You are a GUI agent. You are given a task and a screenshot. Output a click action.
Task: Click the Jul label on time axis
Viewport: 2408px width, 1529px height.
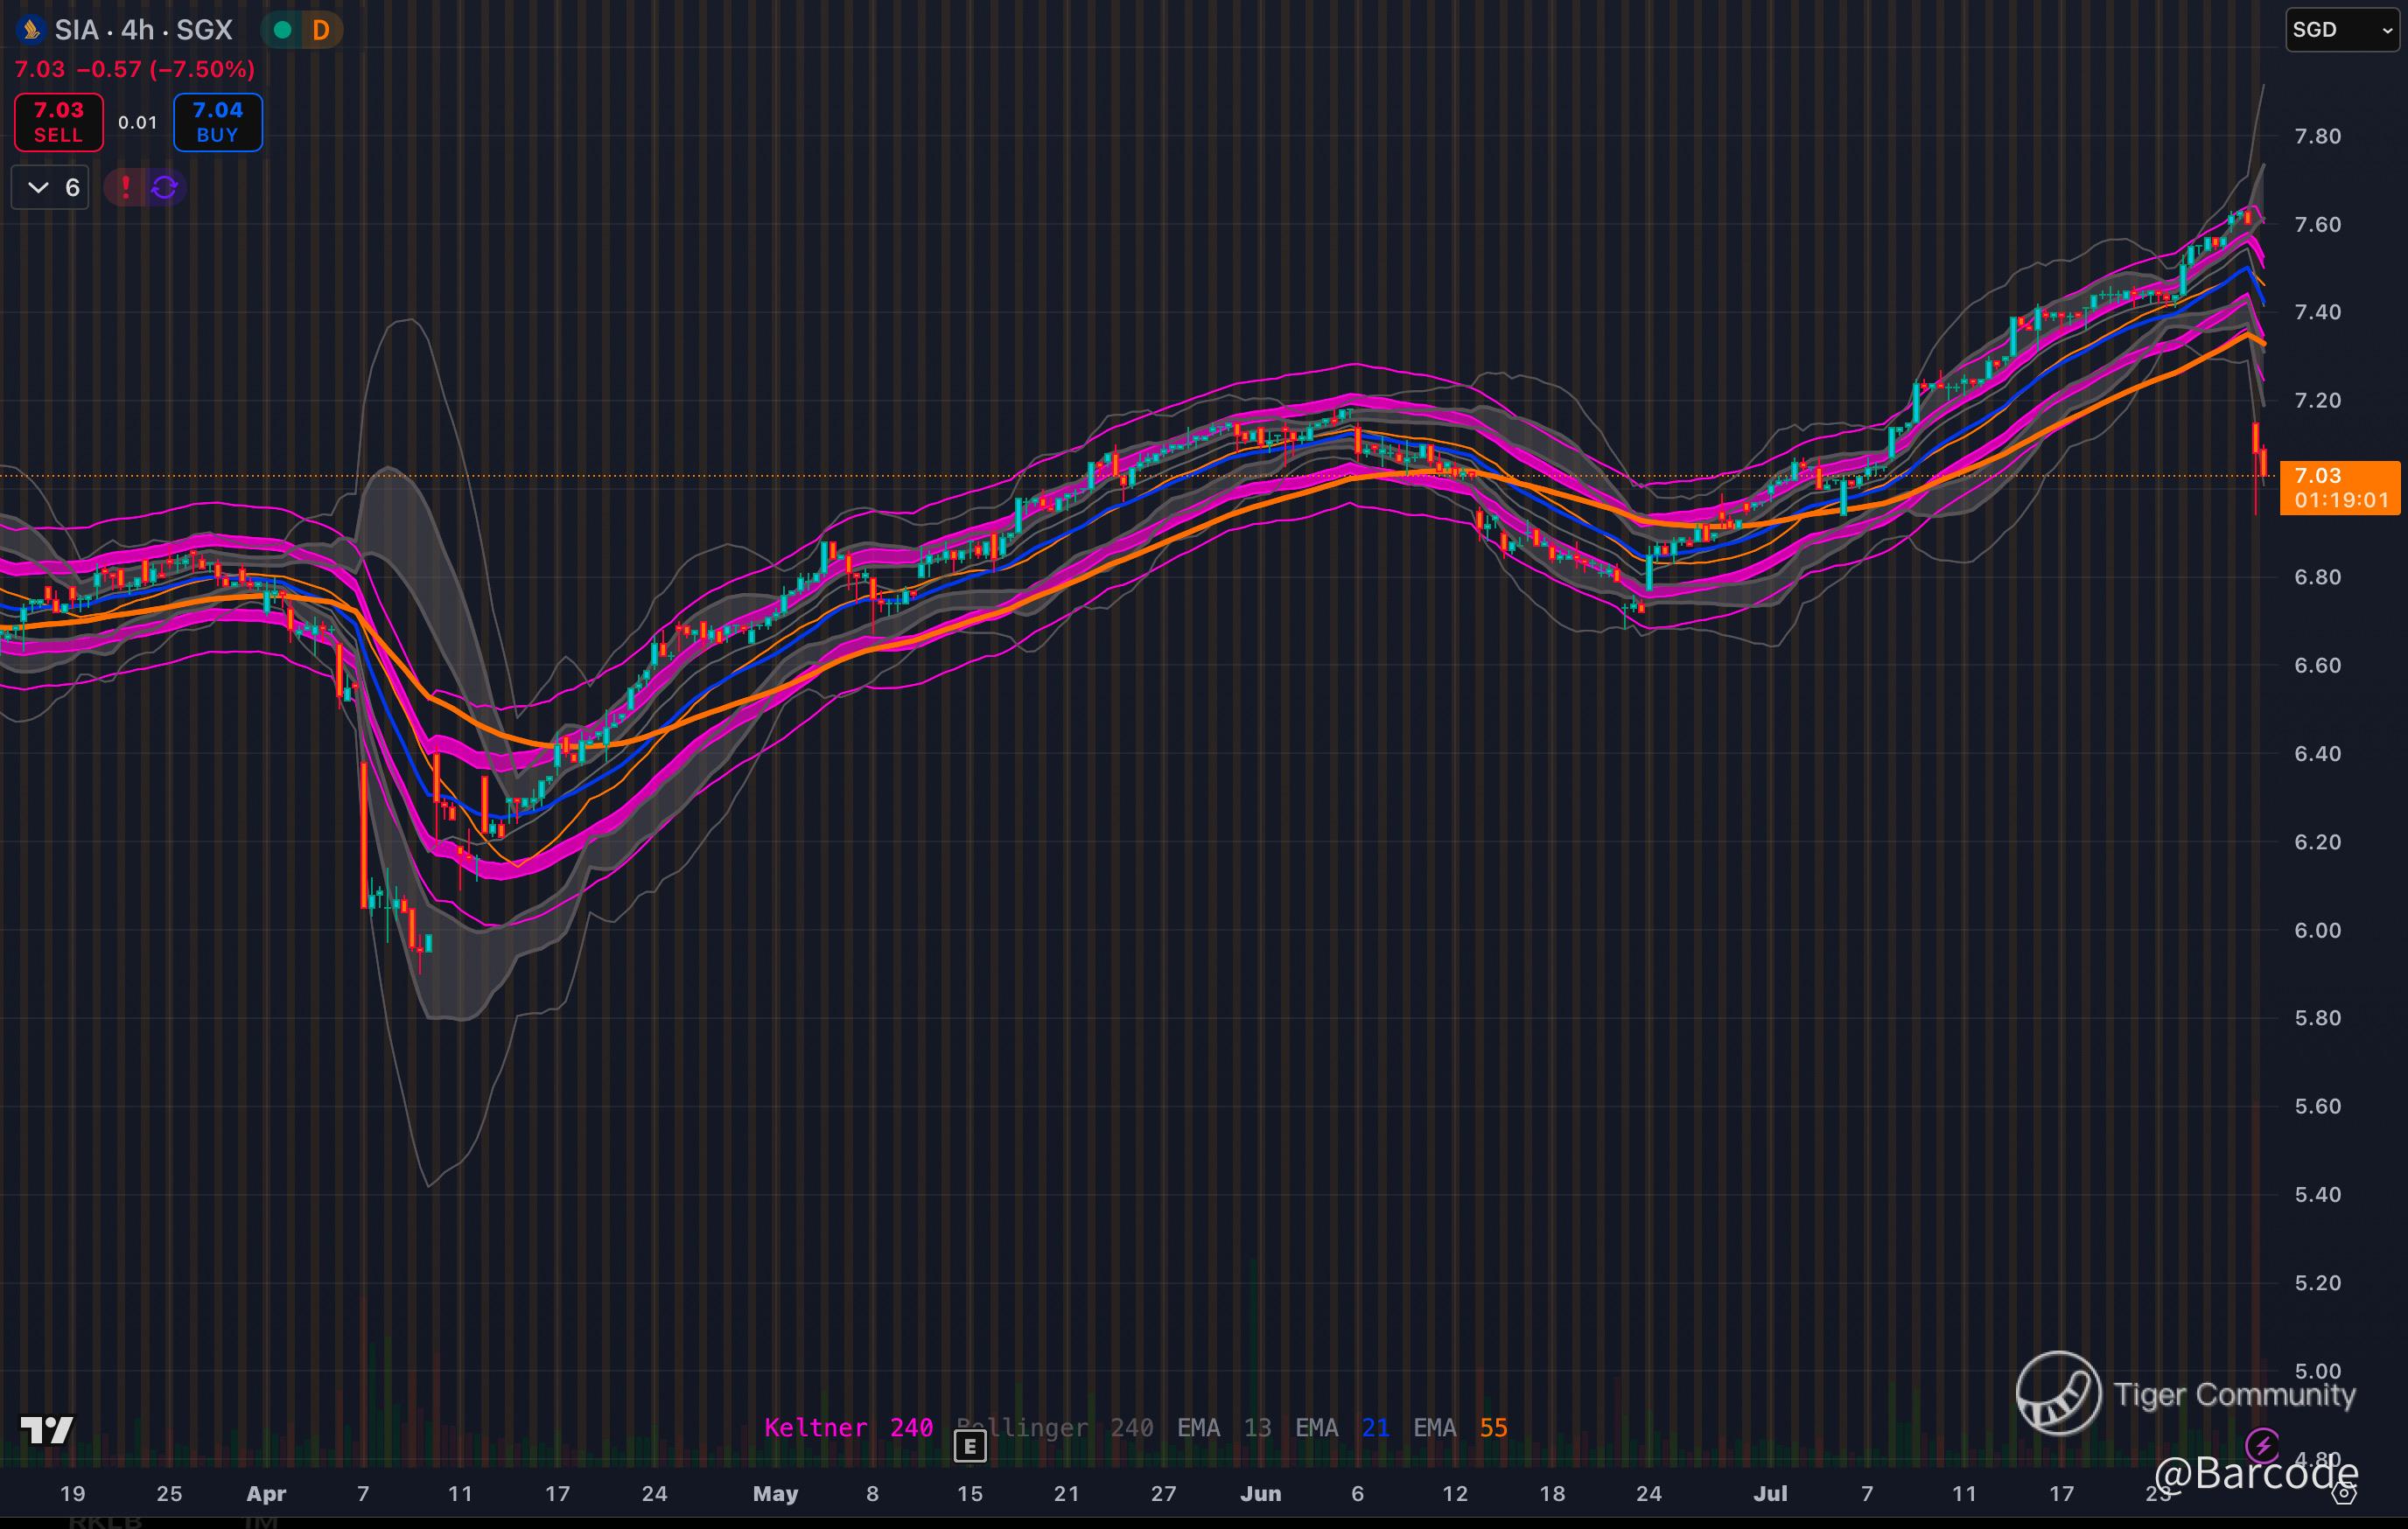point(1769,1493)
